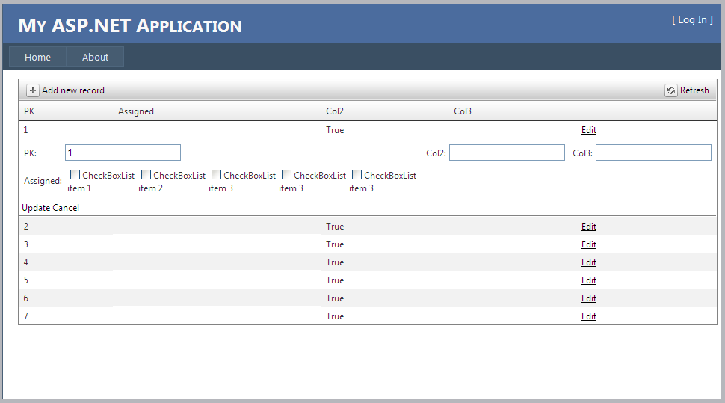Focus the PK input field
This screenshot has width=725, height=403.
click(123, 153)
